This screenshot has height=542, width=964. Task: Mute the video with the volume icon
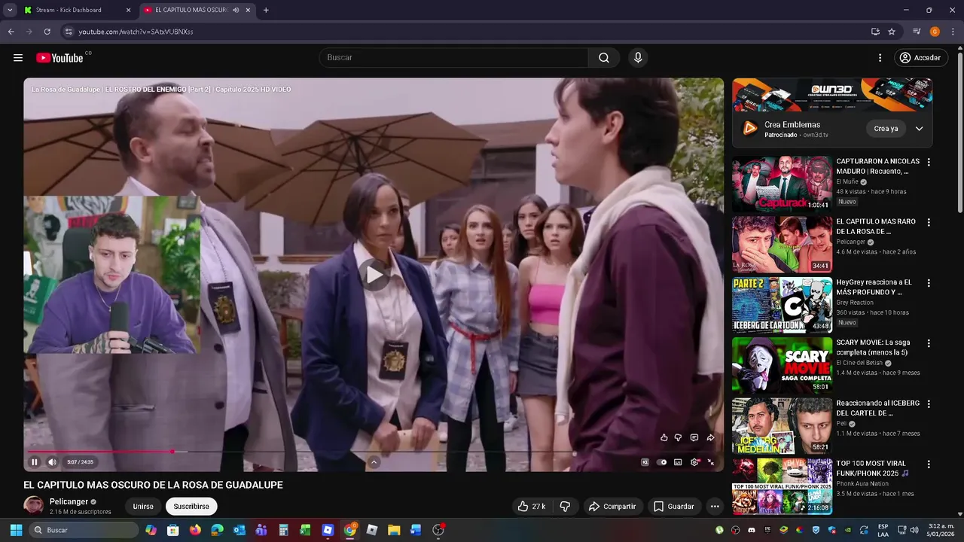(52, 462)
